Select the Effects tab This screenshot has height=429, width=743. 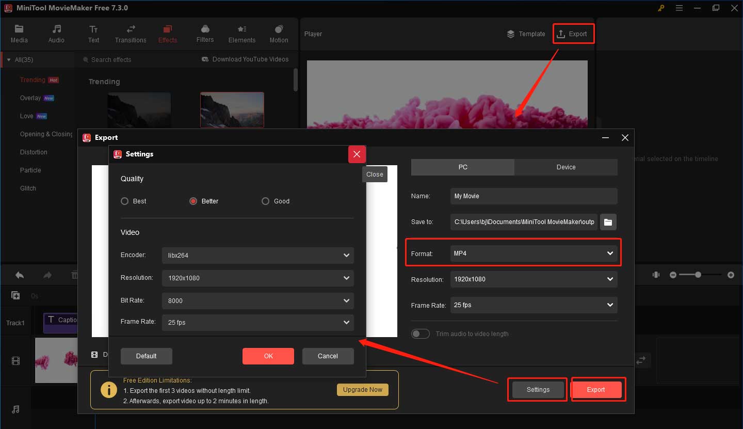(x=168, y=34)
